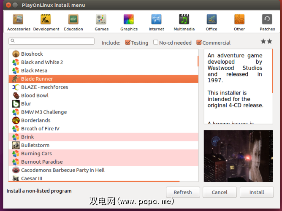The width and height of the screenshot is (282, 211).
Task: Open the Games category
Action: [101, 22]
